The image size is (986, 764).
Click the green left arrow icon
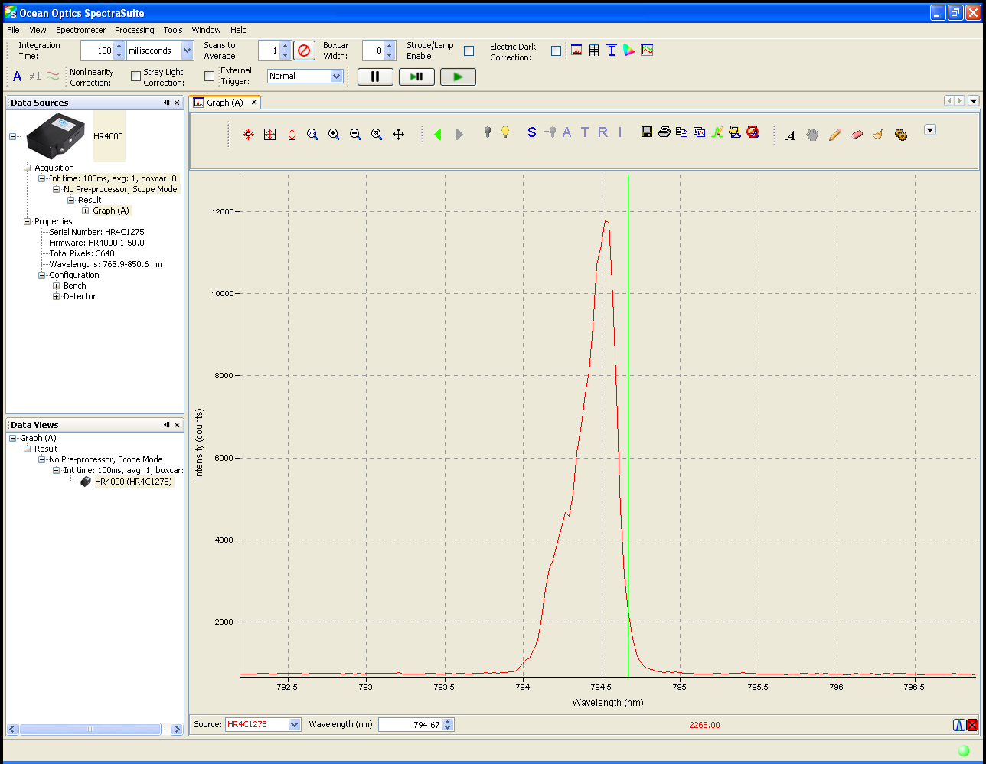[x=438, y=134]
